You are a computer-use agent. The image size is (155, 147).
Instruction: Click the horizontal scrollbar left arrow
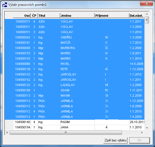coord(7,133)
